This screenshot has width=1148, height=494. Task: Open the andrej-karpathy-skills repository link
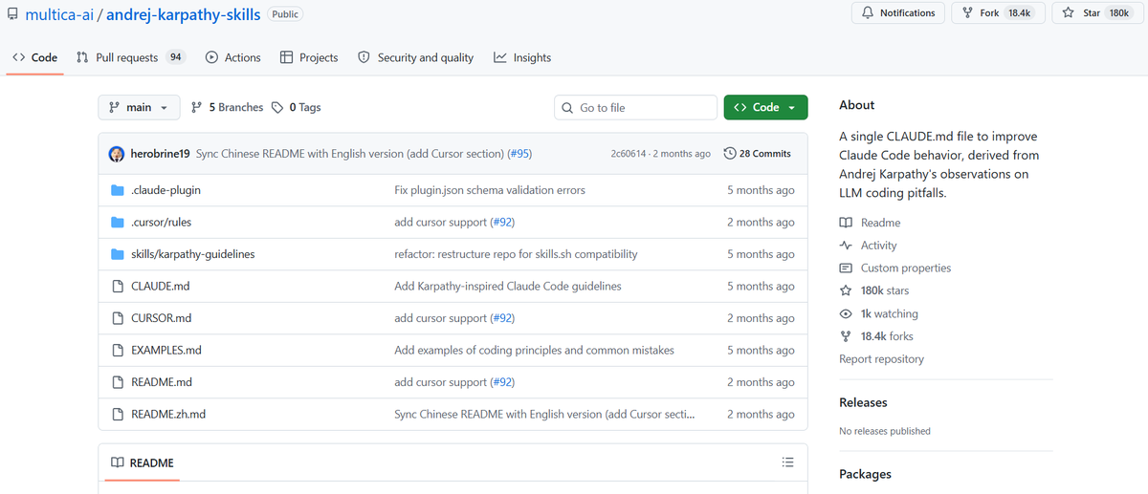[x=184, y=14]
